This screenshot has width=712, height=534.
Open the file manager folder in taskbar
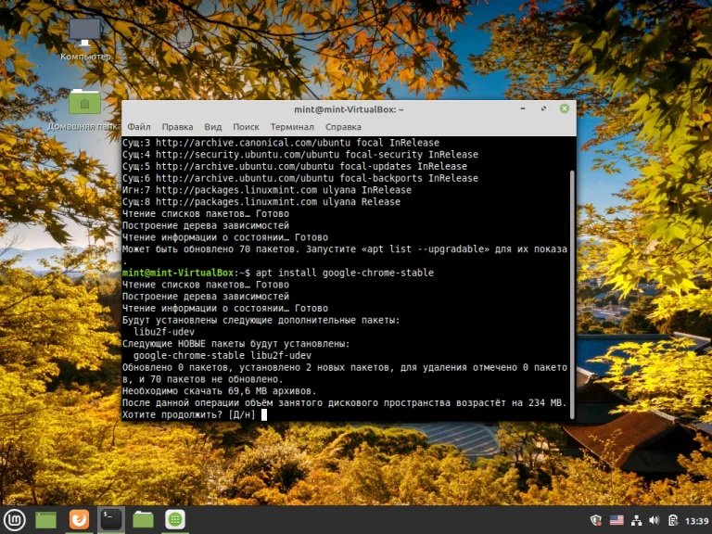pyautogui.click(x=143, y=520)
